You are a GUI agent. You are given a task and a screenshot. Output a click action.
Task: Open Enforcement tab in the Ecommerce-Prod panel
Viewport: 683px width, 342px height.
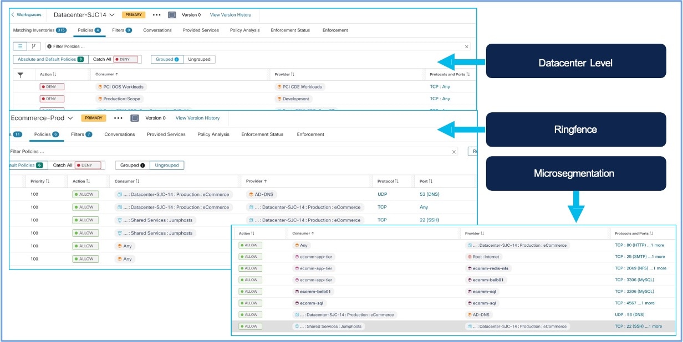310,134
